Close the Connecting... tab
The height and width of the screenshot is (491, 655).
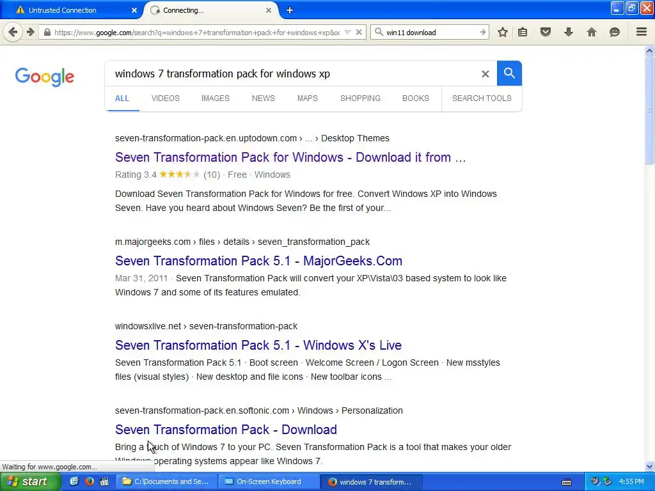click(269, 10)
